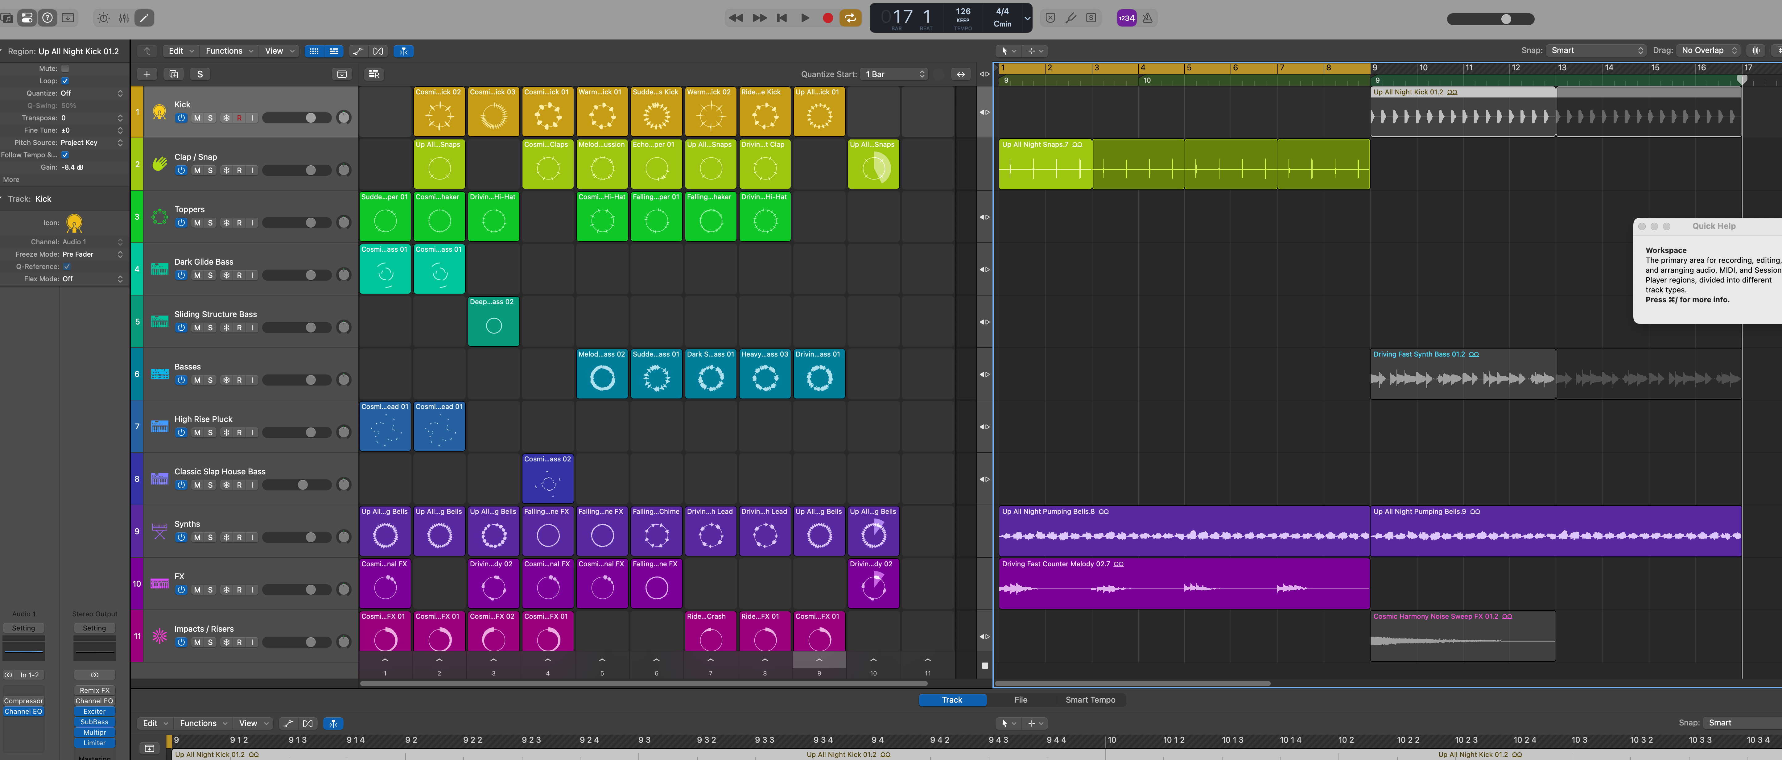The height and width of the screenshot is (760, 1782).
Task: Enable the metronome click icon
Action: pos(1148,18)
